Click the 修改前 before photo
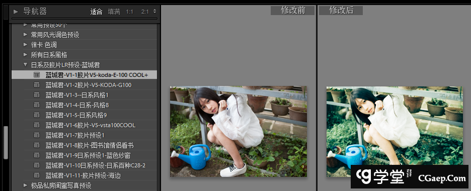Image resolution: width=471 pixels, height=191 pixels. click(239, 132)
